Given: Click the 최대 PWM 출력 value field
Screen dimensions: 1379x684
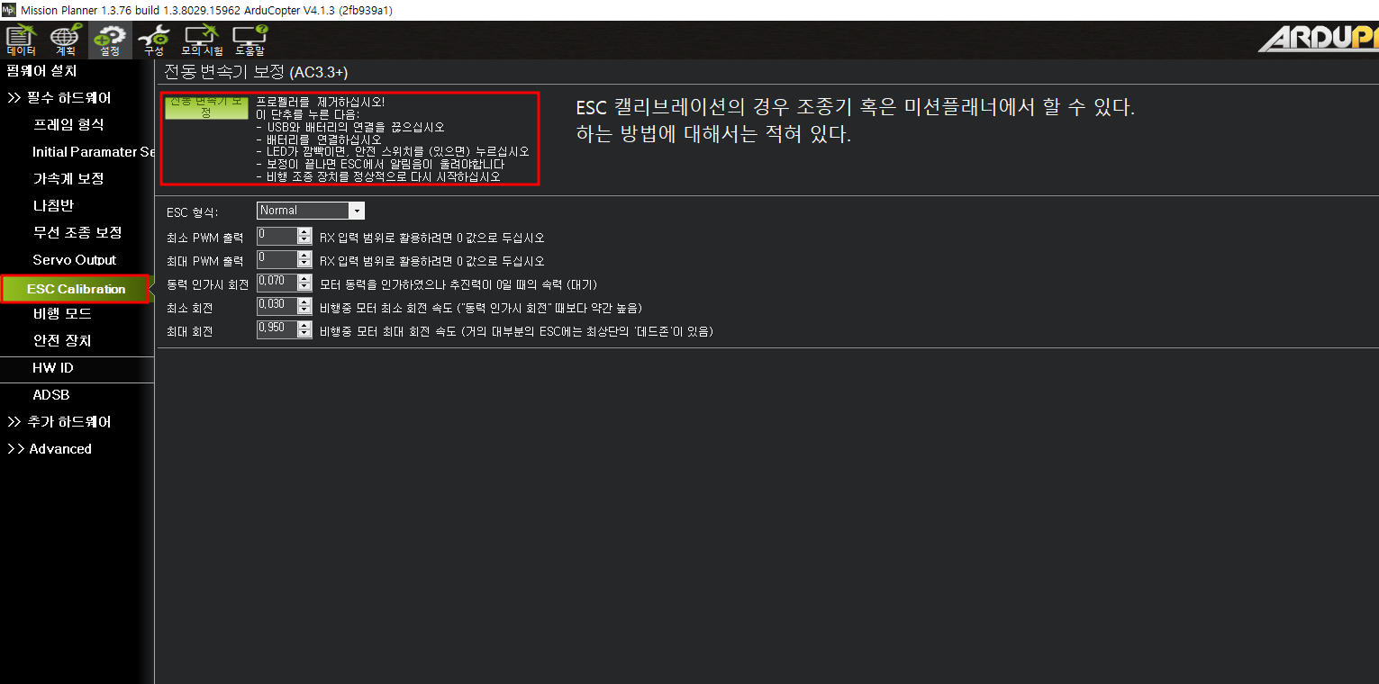Looking at the screenshot, I should point(277,260).
